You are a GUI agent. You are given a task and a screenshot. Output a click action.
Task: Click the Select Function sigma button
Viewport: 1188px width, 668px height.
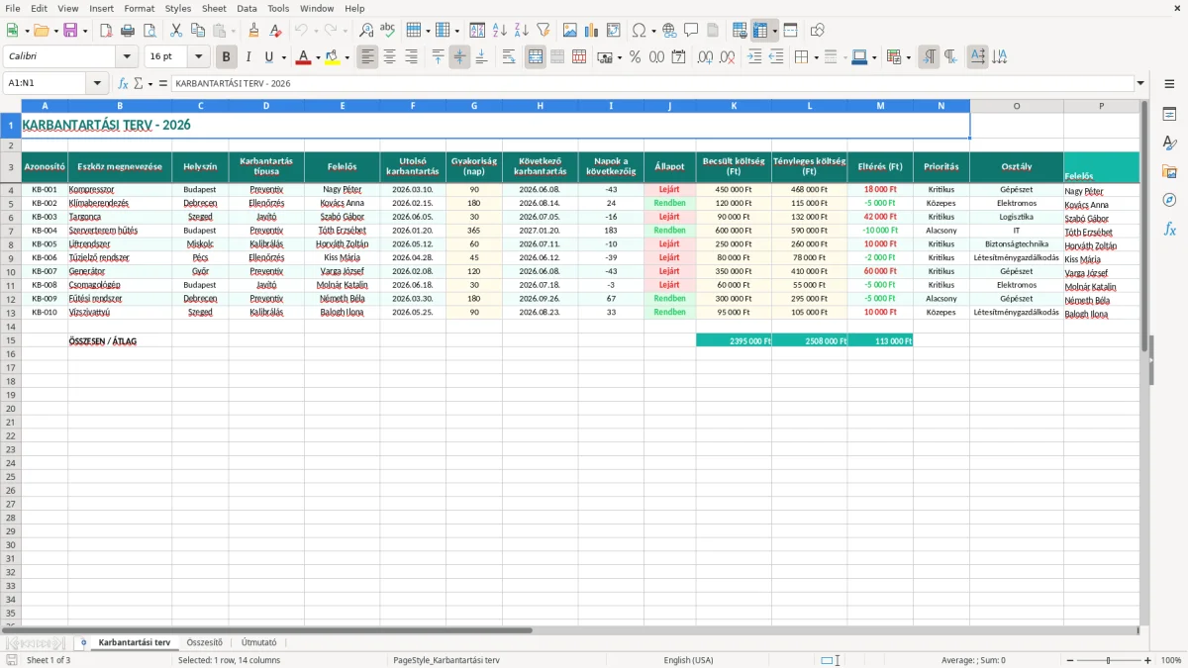139,83
